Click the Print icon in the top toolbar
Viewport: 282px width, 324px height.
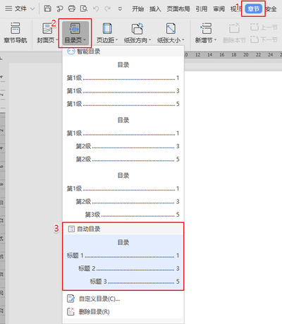click(x=72, y=8)
